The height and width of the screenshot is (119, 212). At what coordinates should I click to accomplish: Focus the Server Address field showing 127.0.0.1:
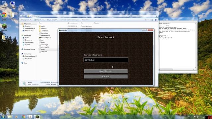(x=106, y=60)
